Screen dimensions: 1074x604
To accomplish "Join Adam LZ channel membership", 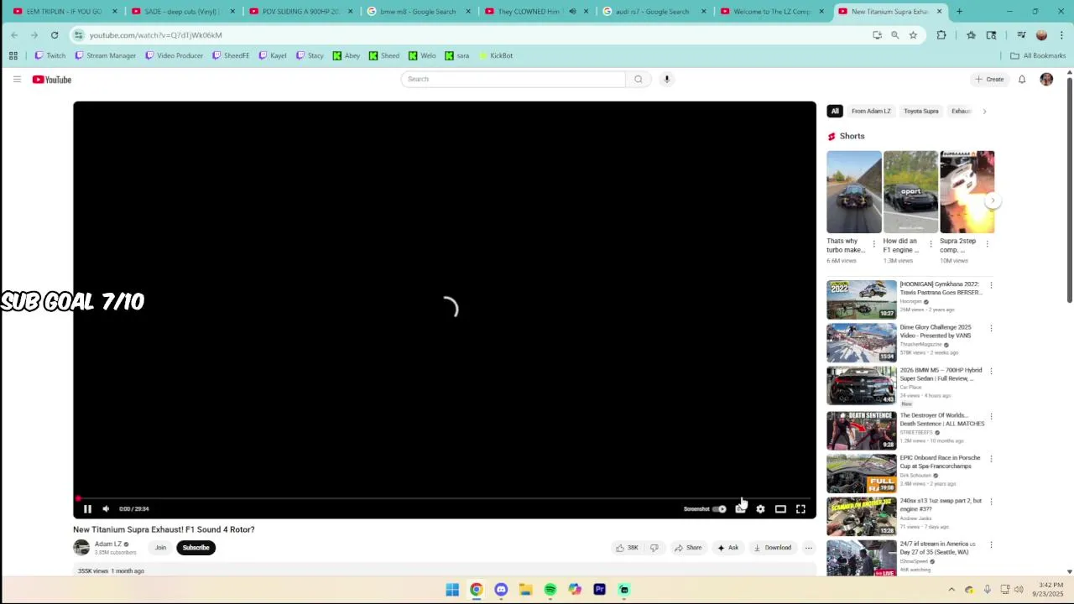I will pos(160,548).
